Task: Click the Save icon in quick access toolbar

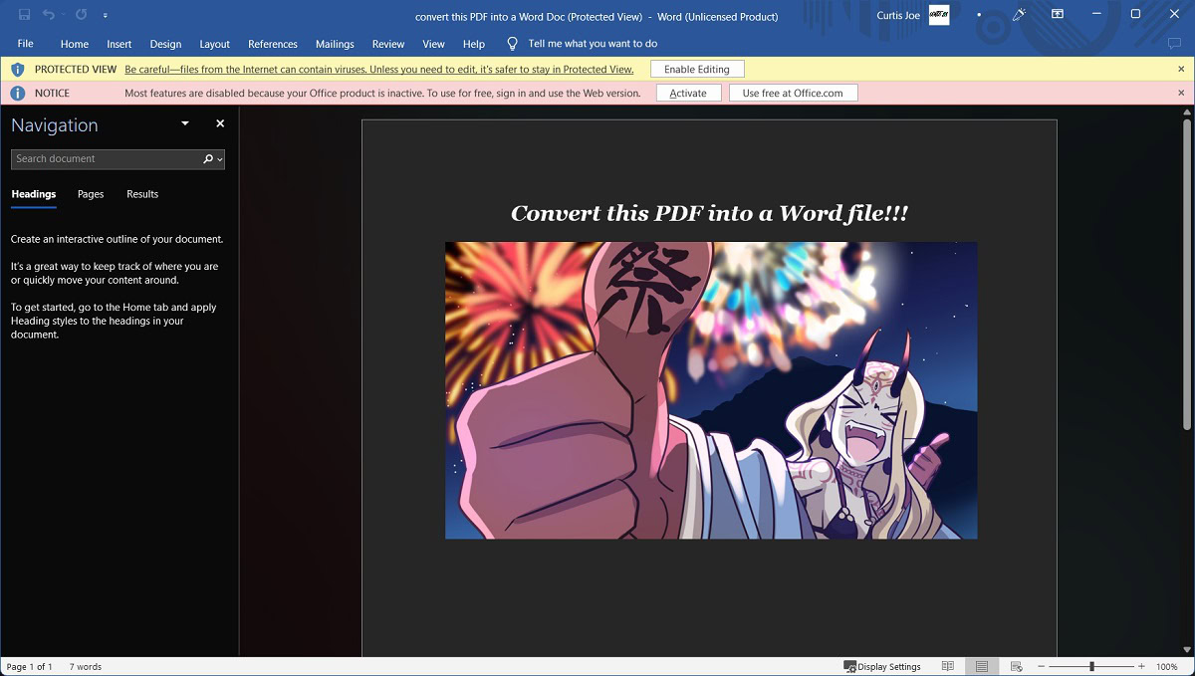Action: [25, 15]
